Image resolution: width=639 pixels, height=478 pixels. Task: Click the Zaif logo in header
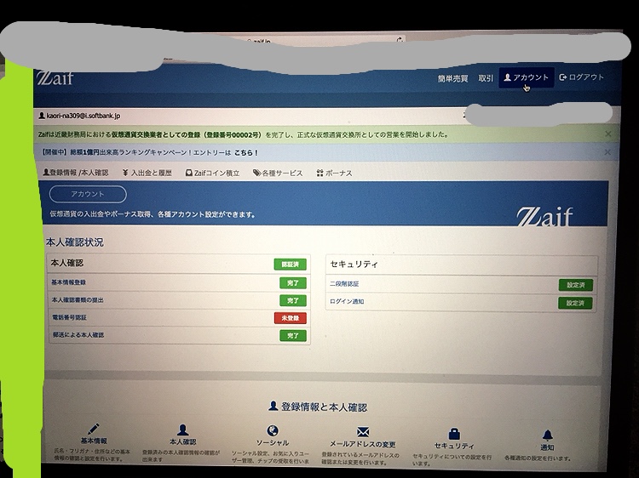55,77
